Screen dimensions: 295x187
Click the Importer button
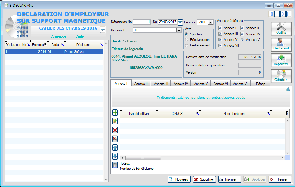(x=281, y=60)
